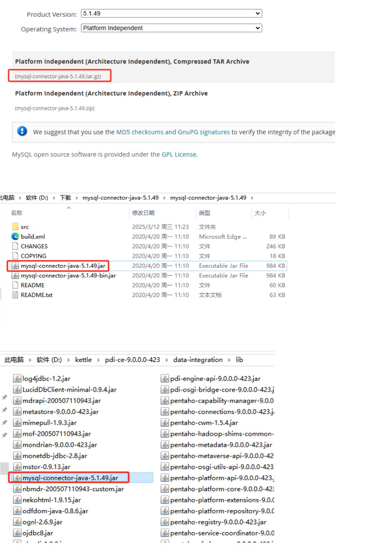The height and width of the screenshot is (548, 377).
Task: Select pentaho-hadoop-shims-common file name
Action: pos(222,433)
